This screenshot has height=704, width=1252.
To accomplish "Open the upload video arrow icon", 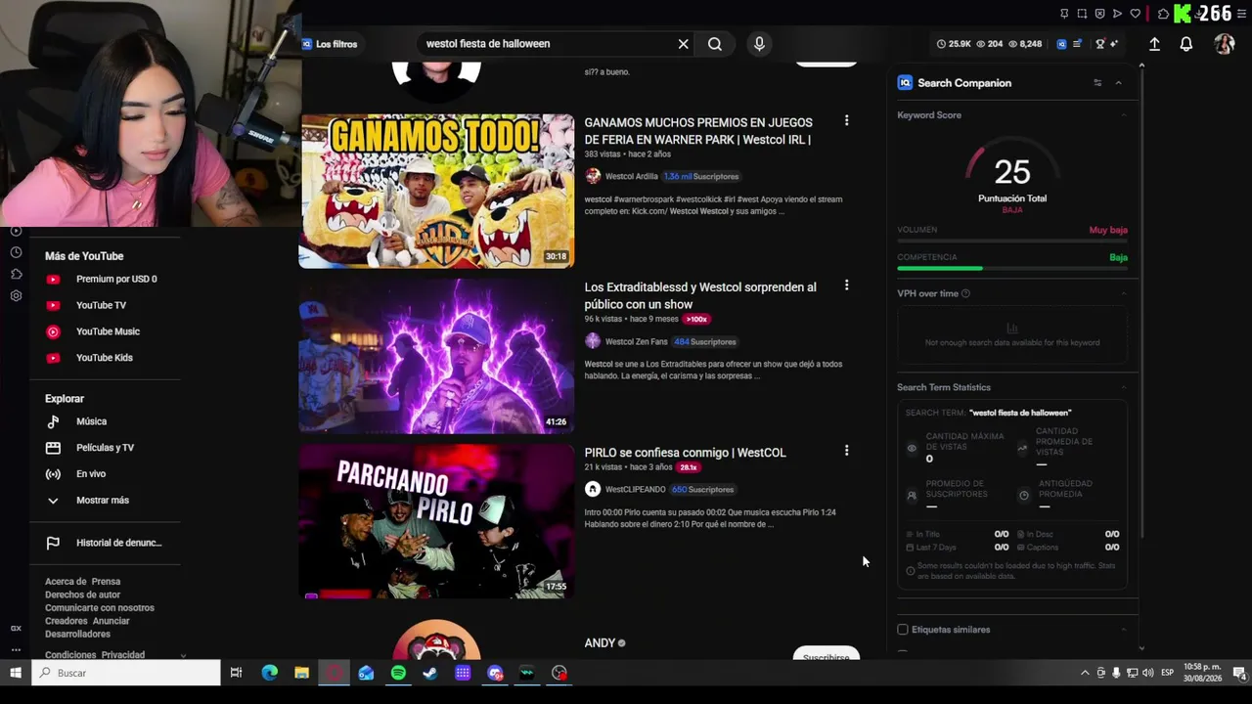I will click(1154, 44).
